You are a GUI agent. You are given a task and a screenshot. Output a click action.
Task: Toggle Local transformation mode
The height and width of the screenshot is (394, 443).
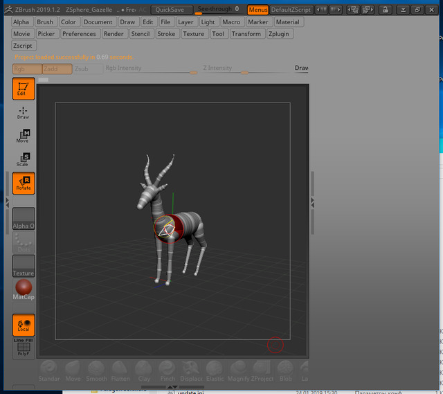[23, 325]
